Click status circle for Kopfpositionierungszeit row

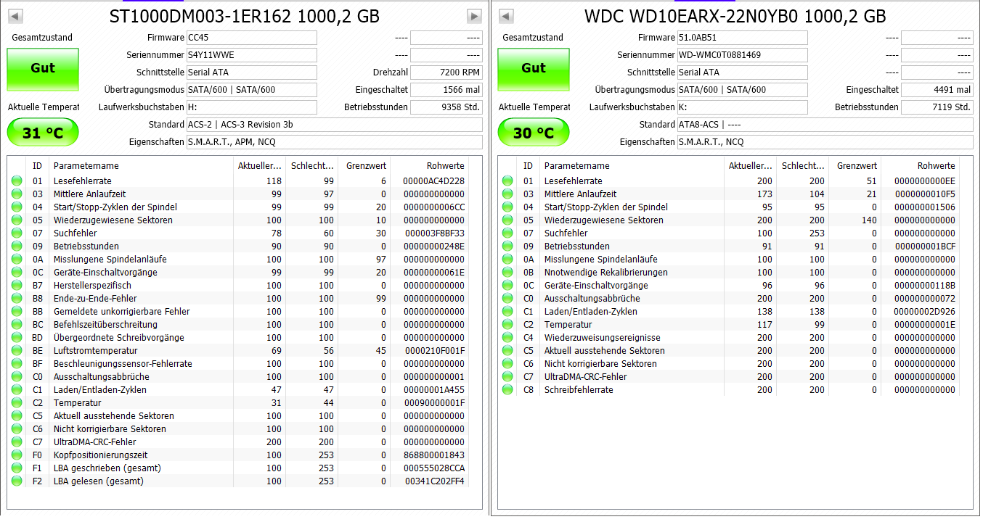pyautogui.click(x=17, y=455)
